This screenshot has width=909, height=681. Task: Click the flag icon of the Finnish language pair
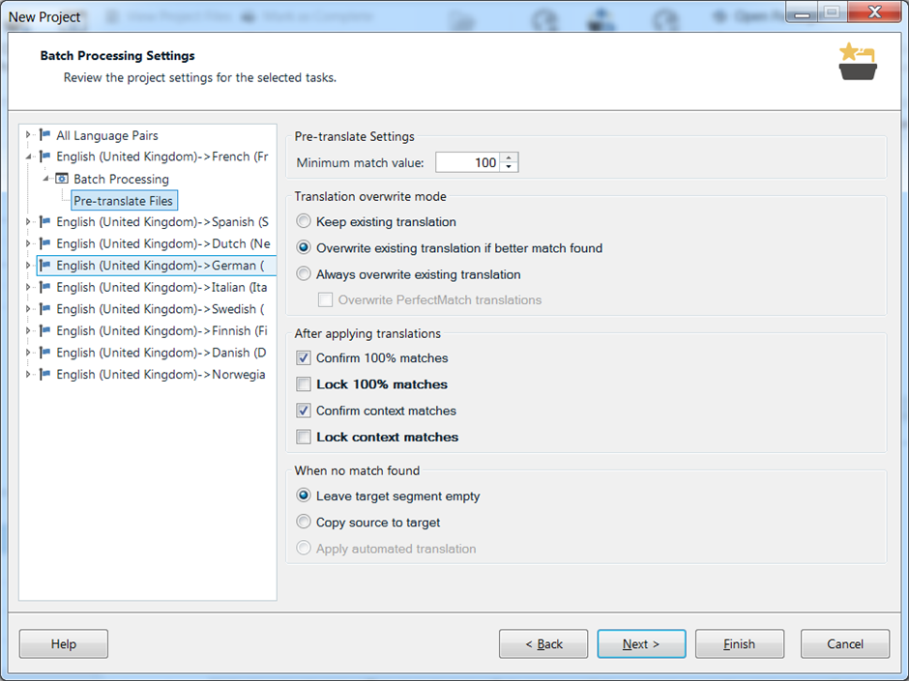(44, 330)
